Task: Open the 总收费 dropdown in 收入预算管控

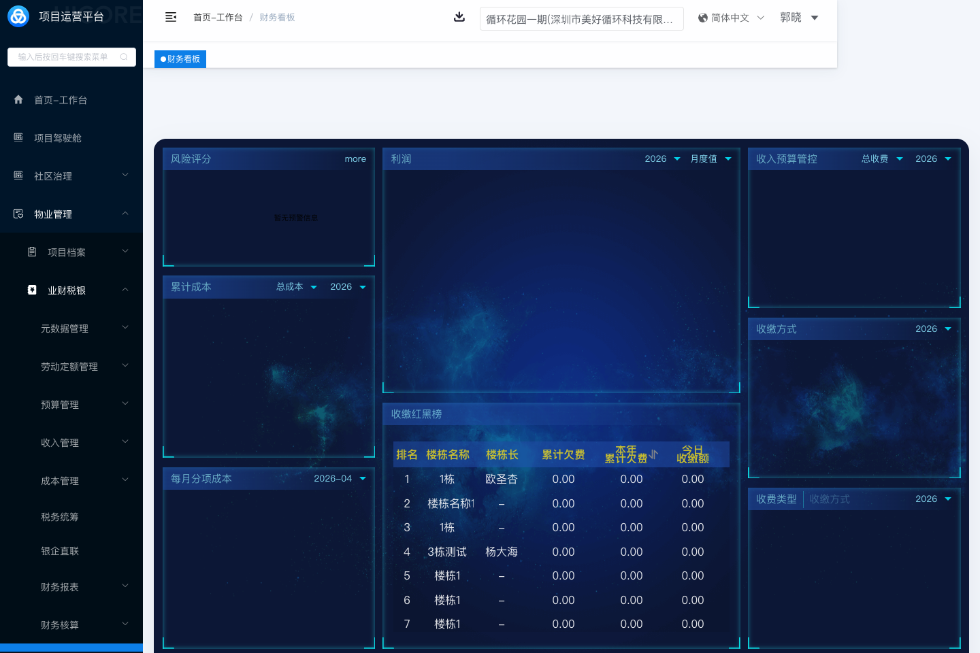Action: [882, 159]
